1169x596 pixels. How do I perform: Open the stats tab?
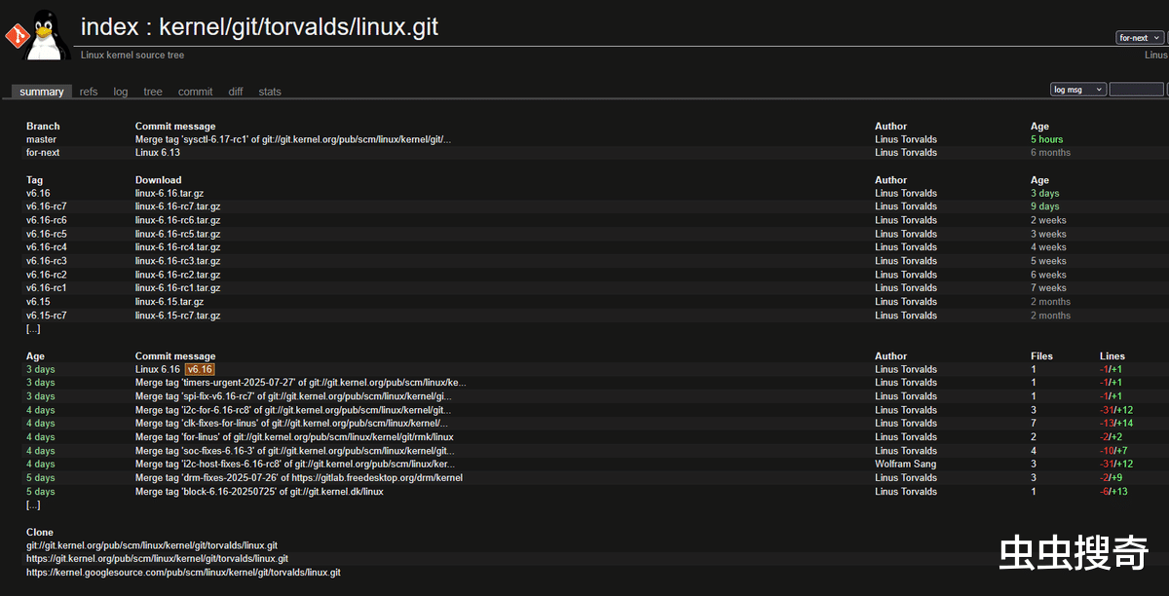click(270, 92)
